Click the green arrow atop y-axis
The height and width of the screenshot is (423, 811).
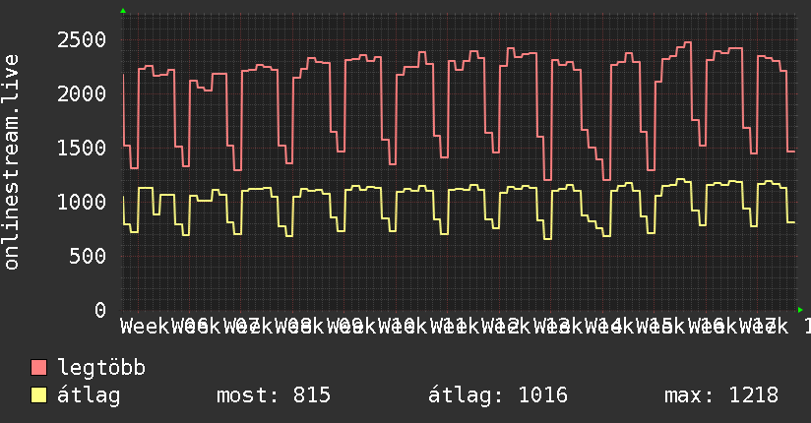(123, 11)
